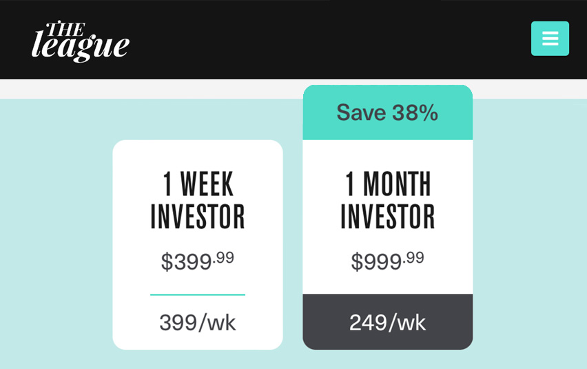Screen dimensions: 587x369
Task: Click the 38% discount figure
Action: [x=415, y=112]
